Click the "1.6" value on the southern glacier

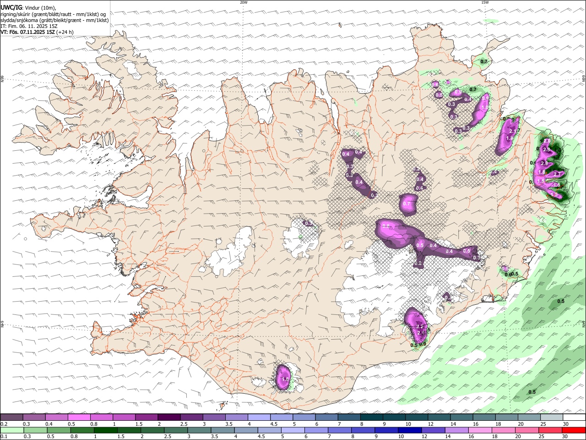[285, 379]
